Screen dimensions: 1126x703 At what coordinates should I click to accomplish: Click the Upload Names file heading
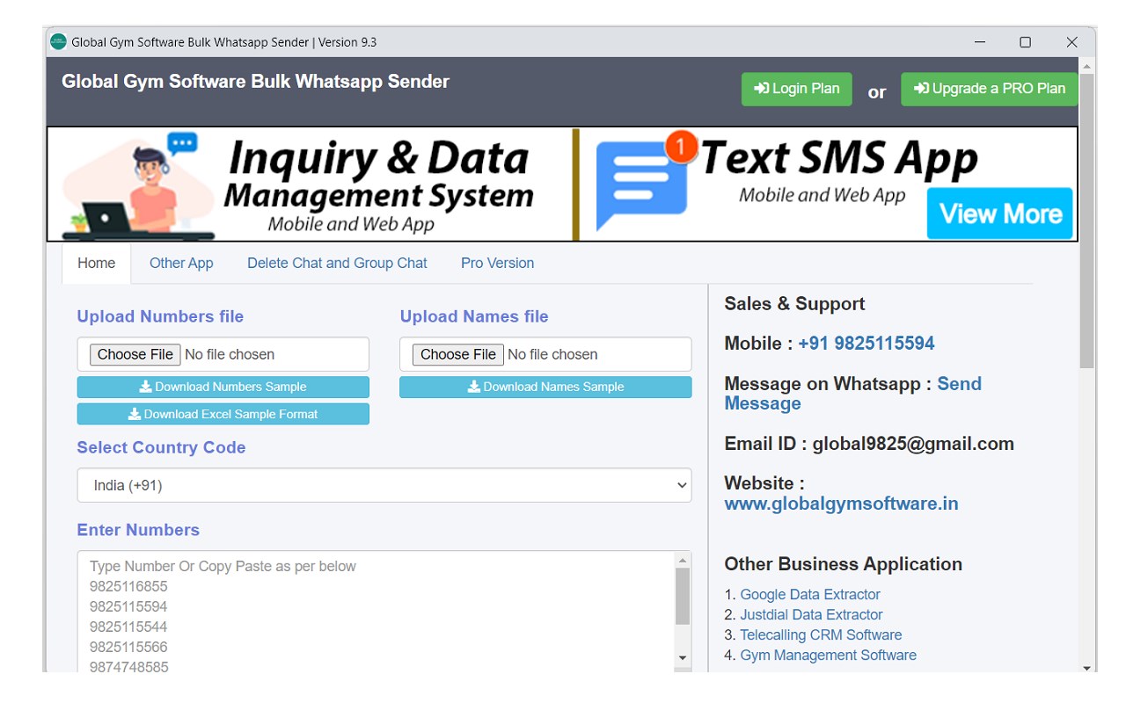pyautogui.click(x=474, y=316)
